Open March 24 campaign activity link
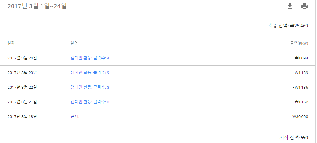Viewport: 317px width, 143px height. click(x=90, y=58)
